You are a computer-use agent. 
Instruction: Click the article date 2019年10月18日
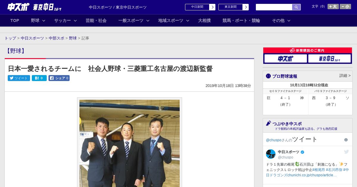pos(228,85)
